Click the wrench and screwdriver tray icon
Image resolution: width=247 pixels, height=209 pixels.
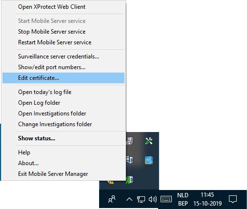(149, 141)
